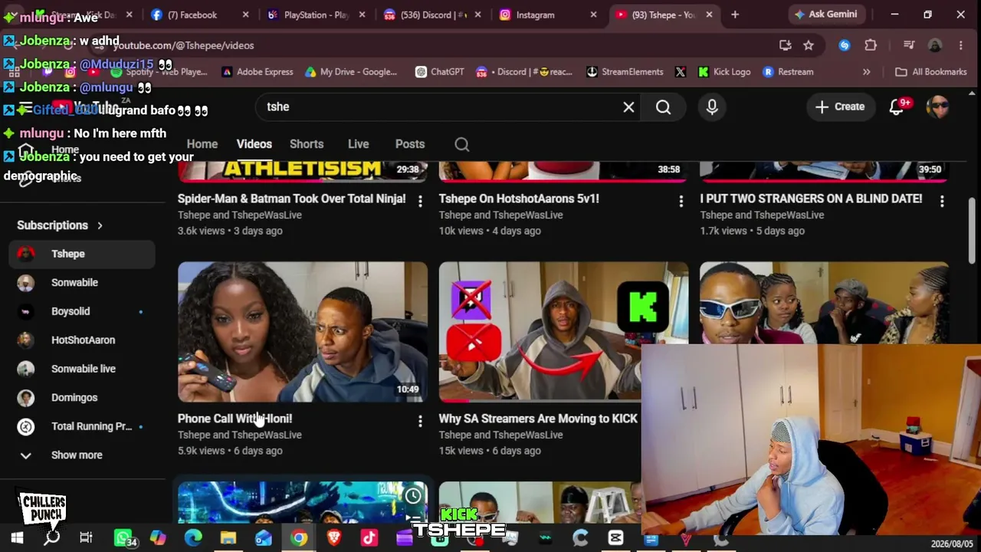Bookmark this page with the star icon
981x552 pixels.
click(809, 45)
